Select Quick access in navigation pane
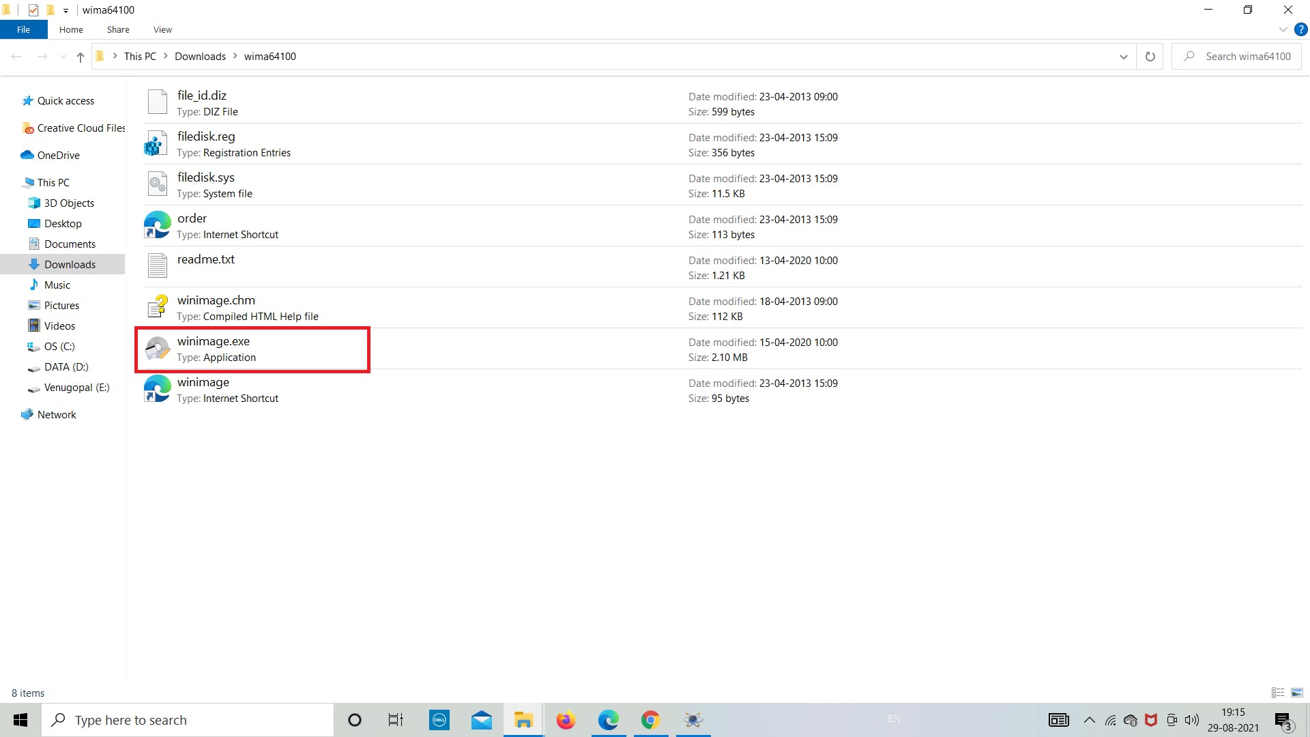 [x=65, y=101]
